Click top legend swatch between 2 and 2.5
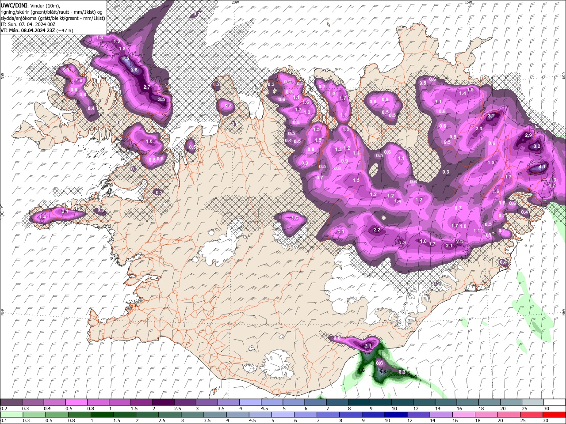 tap(163, 402)
